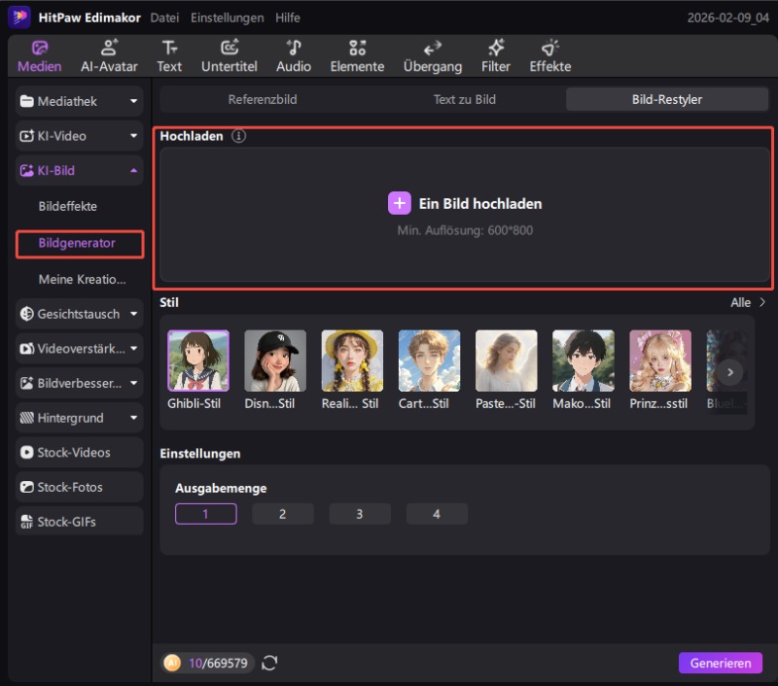Expand the KI-Video sidebar section
This screenshot has width=778, height=686.
[x=134, y=136]
